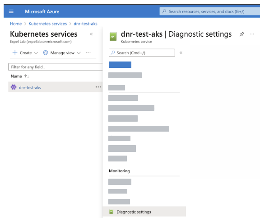The height and width of the screenshot is (218, 260).
Task: Click the dnr-test-aks Kubernetes cluster icon
Action: pos(14,87)
